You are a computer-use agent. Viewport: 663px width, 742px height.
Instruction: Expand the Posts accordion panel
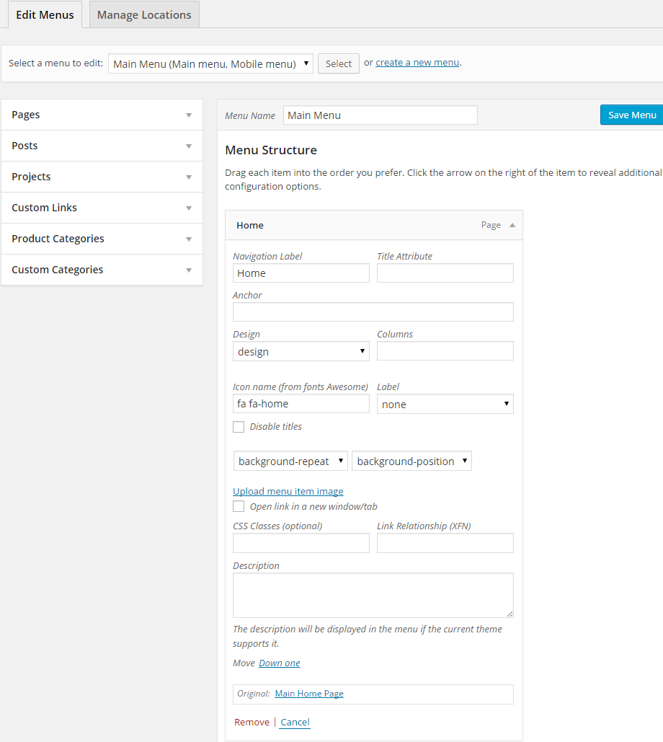pos(102,146)
